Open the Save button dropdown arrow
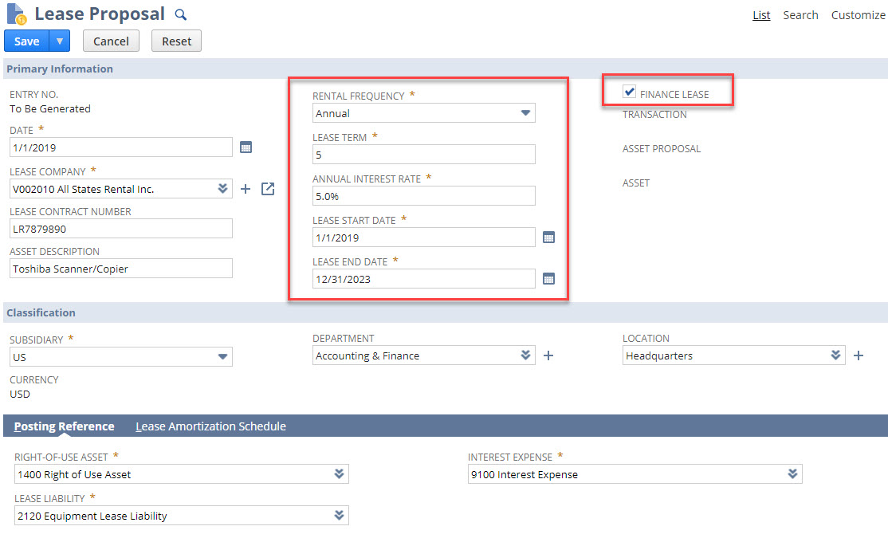This screenshot has width=888, height=538. point(60,41)
